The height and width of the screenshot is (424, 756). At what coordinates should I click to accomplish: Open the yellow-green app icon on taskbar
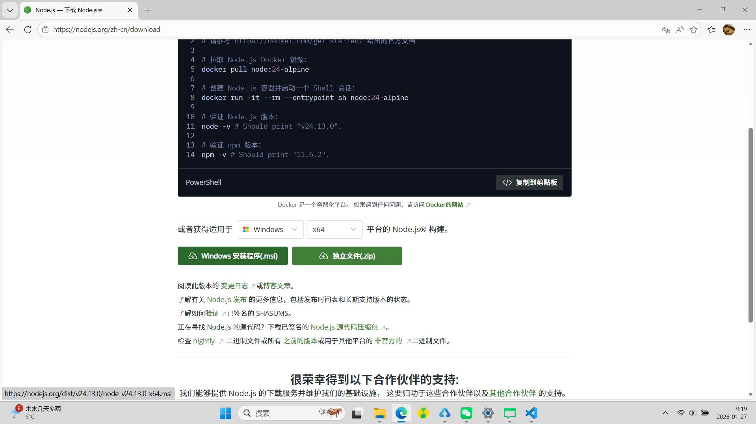point(423,413)
